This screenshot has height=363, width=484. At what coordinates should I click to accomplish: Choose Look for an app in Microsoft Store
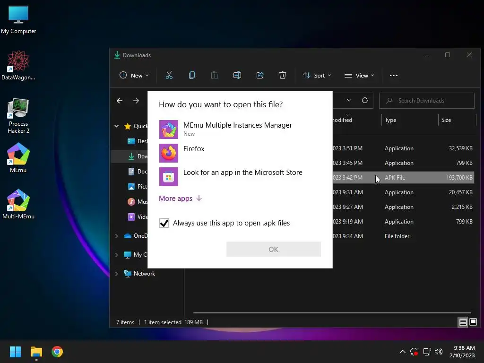pos(242,172)
